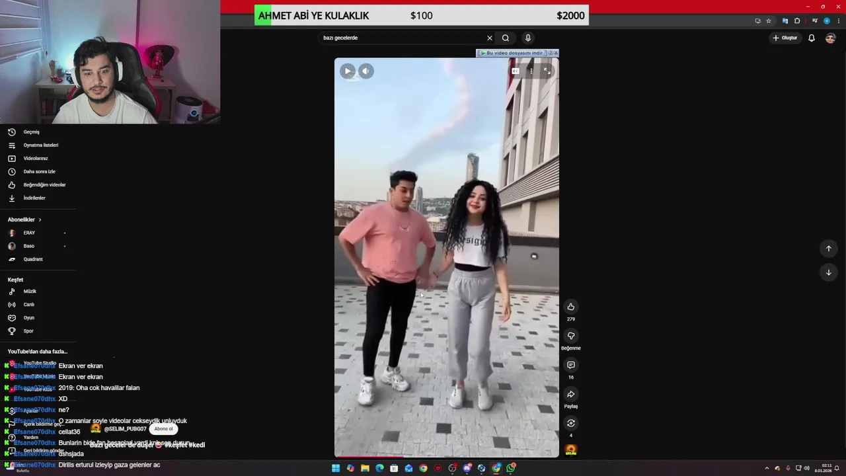Image resolution: width=846 pixels, height=476 pixels.
Task: Click the install-app monitor icon in address bar
Action: tap(757, 20)
